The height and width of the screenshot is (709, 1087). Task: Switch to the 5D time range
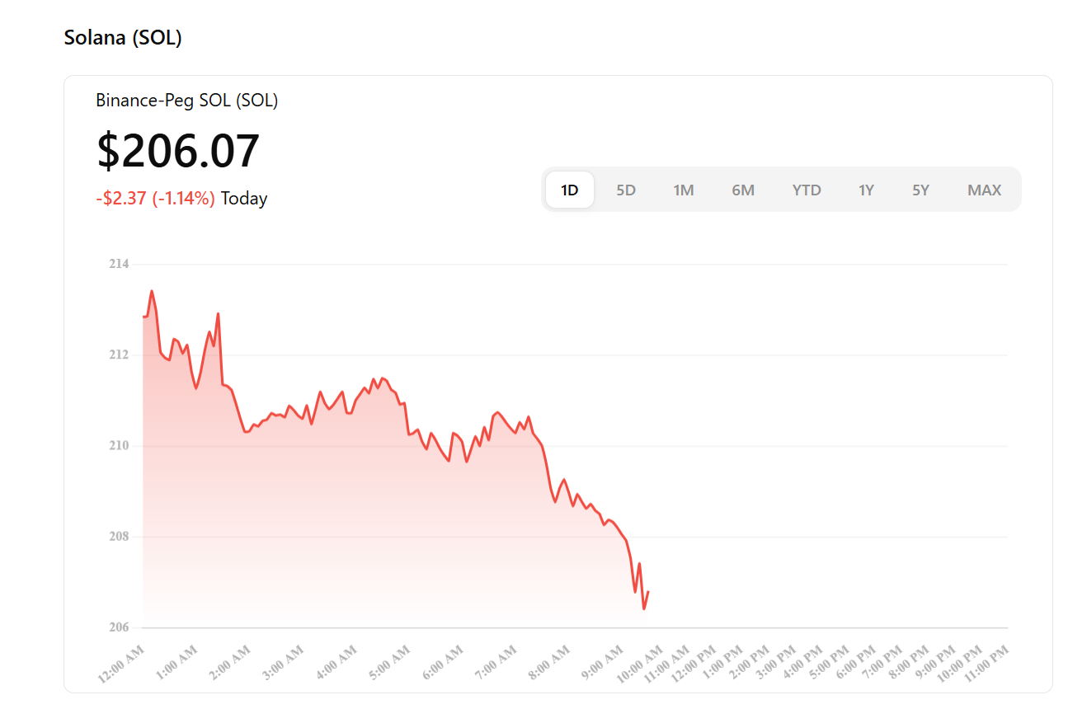pyautogui.click(x=626, y=190)
